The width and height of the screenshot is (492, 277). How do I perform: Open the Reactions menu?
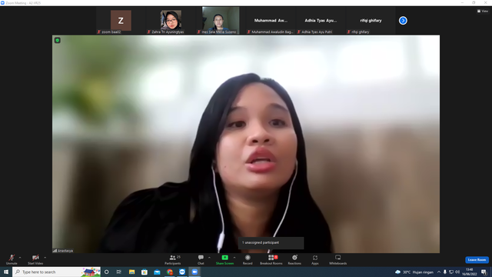coord(294,259)
